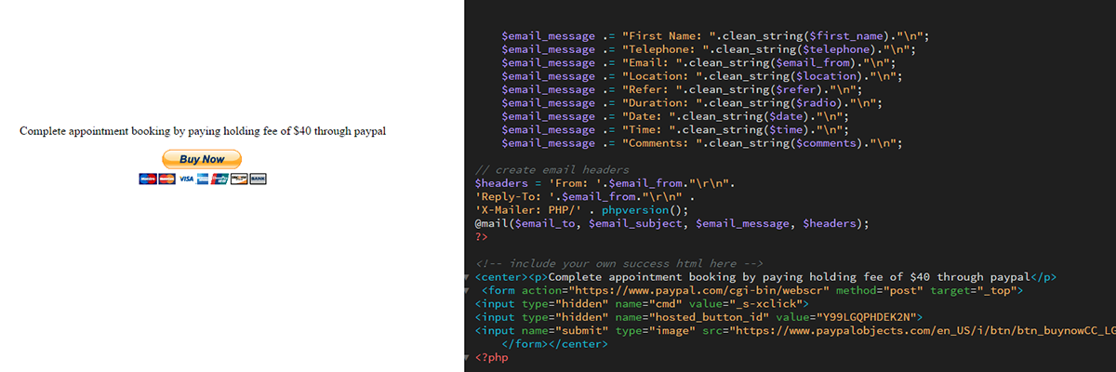Click the Discover card logo
Viewport: 1116px width, 372px height.
pyautogui.click(x=239, y=179)
